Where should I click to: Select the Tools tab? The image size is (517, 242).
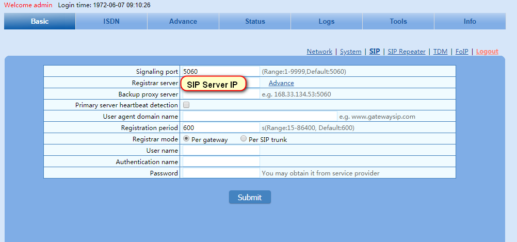pyautogui.click(x=398, y=21)
